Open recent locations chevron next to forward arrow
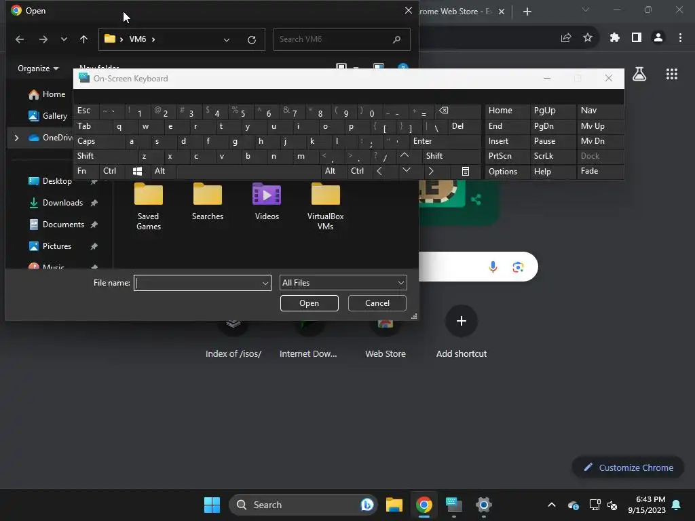The height and width of the screenshot is (521, 695). click(x=64, y=39)
